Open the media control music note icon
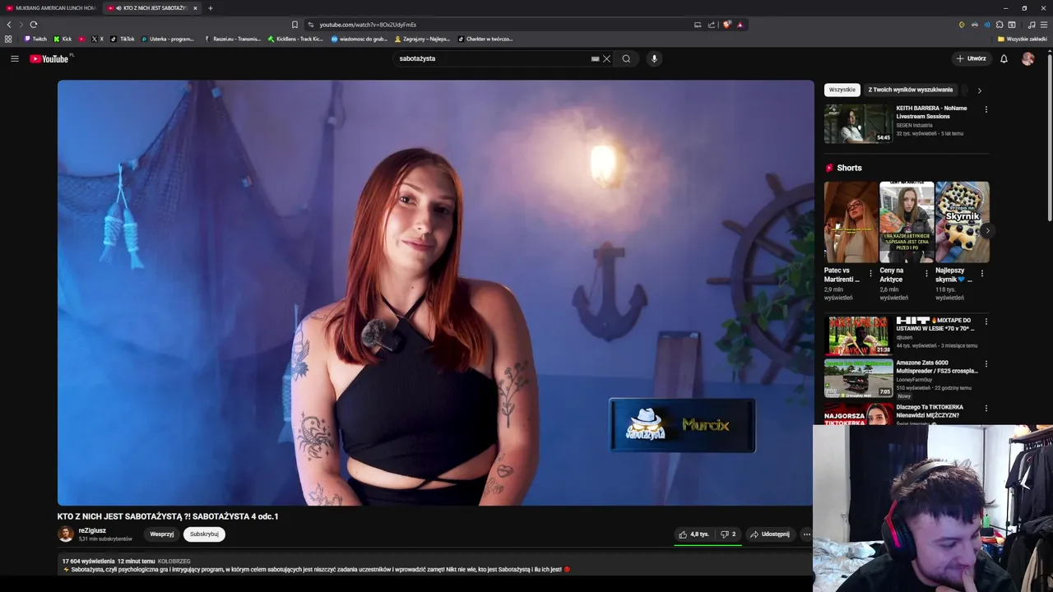This screenshot has height=592, width=1053. click(x=1032, y=25)
